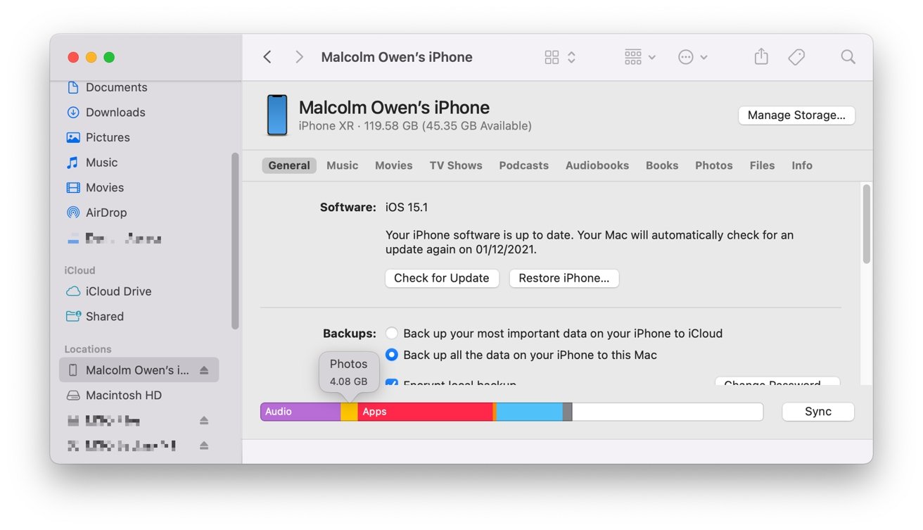Select back up to this Mac option
The height and width of the screenshot is (530, 923).
(x=392, y=355)
